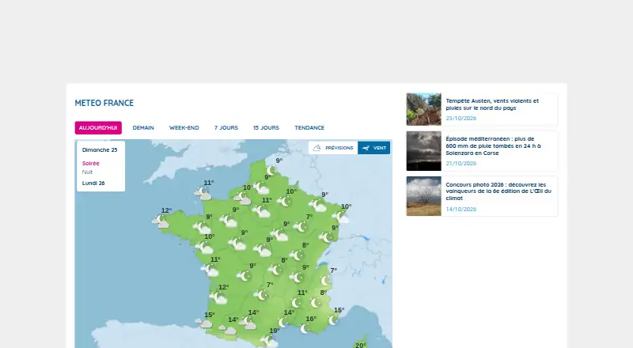
Task: Click the METEO FRANCE heading
Action: coord(104,103)
